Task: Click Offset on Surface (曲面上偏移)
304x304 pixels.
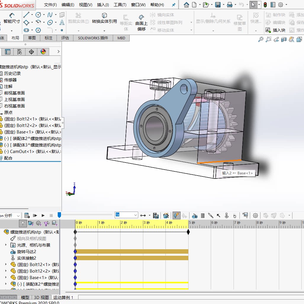Action: [141, 23]
